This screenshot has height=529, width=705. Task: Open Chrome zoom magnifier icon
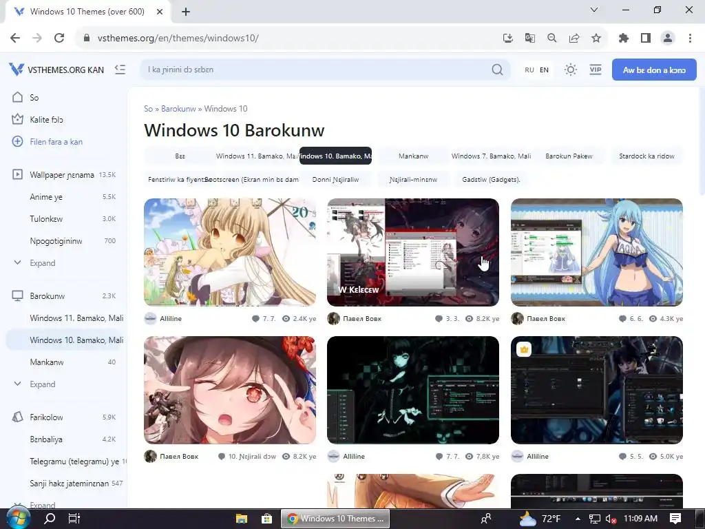tap(552, 38)
